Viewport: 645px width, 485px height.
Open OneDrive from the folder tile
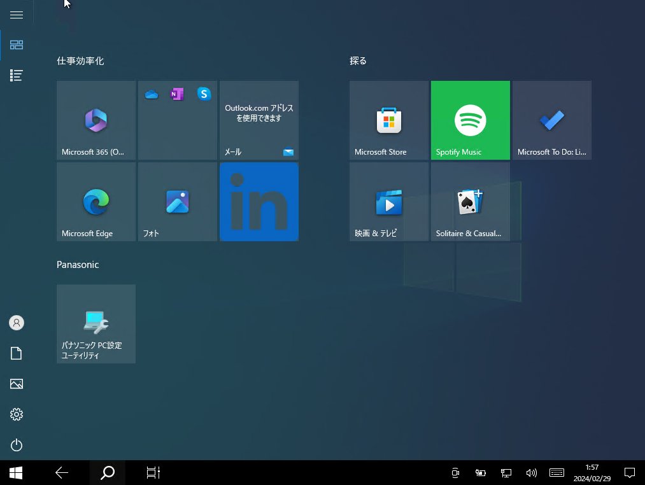(x=152, y=95)
